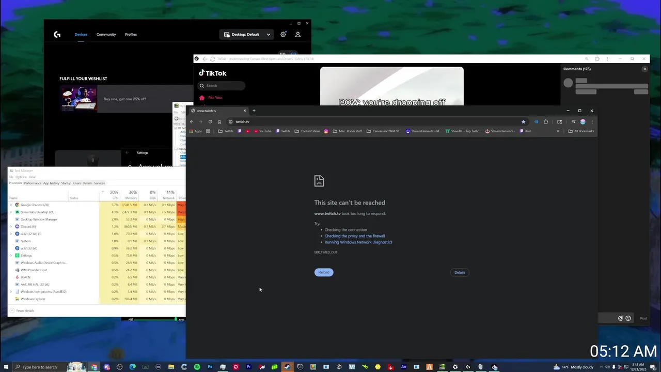Open the Twitch bookmarks folder
The width and height of the screenshot is (661, 372).
[226, 131]
